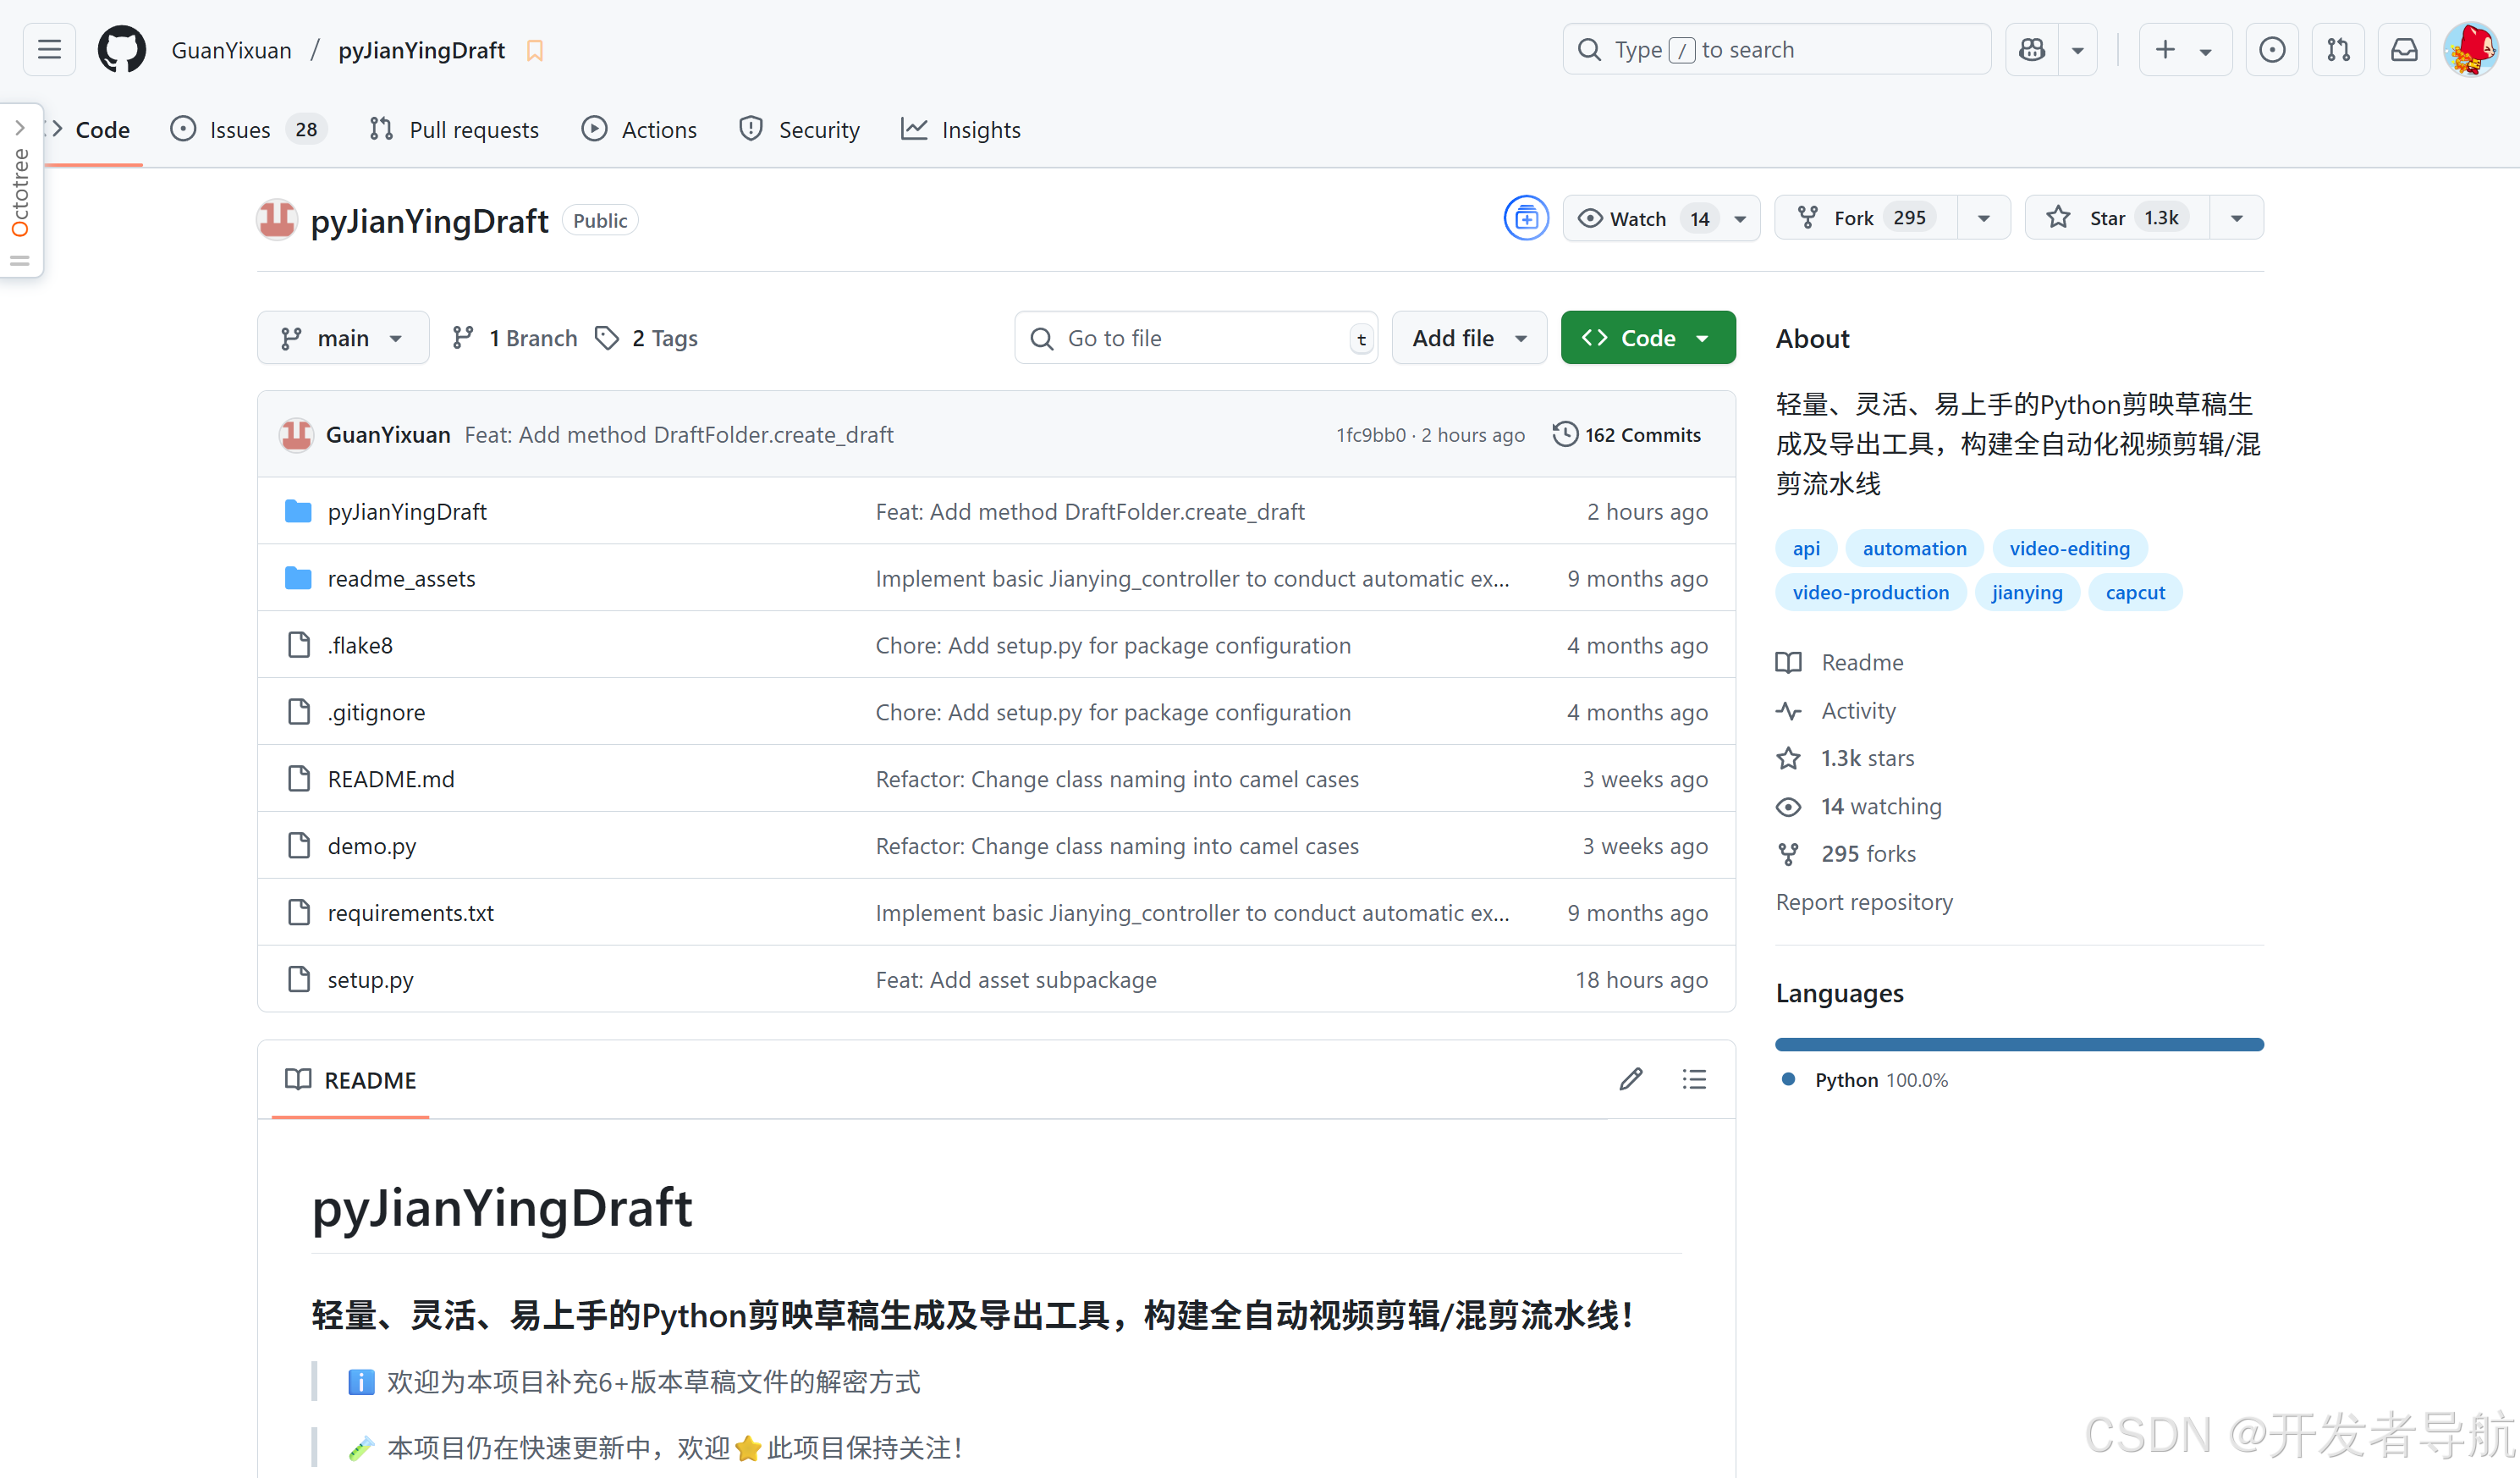Click the video-editing topic tag
This screenshot has height=1478, width=2520.
tap(2069, 549)
